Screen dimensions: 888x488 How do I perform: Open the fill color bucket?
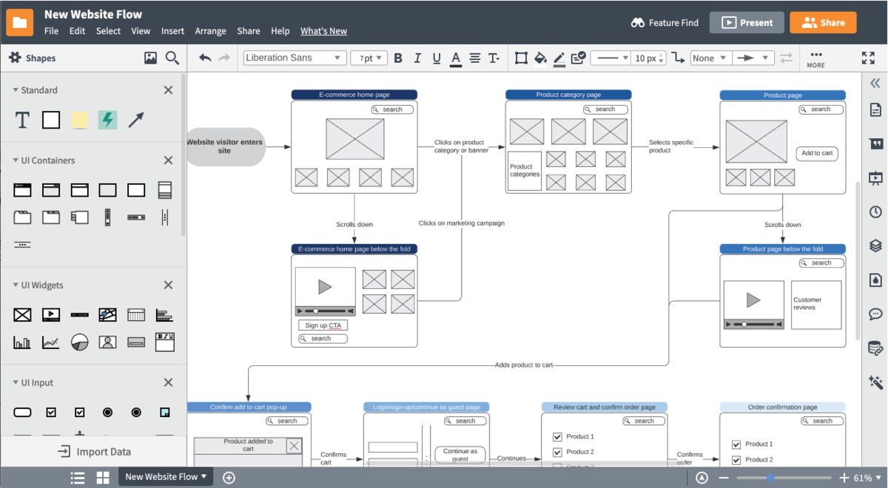click(x=541, y=58)
